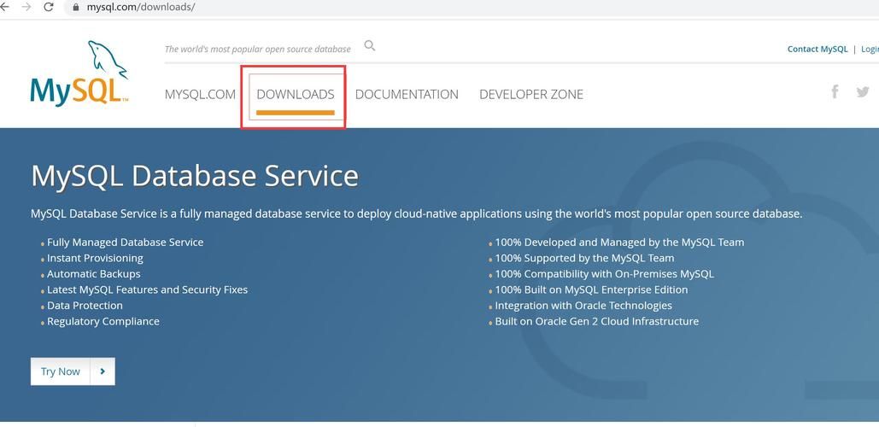The image size is (879, 427).
Task: Click 'Regulatory Compliance' bullet text
Action: [x=103, y=321]
